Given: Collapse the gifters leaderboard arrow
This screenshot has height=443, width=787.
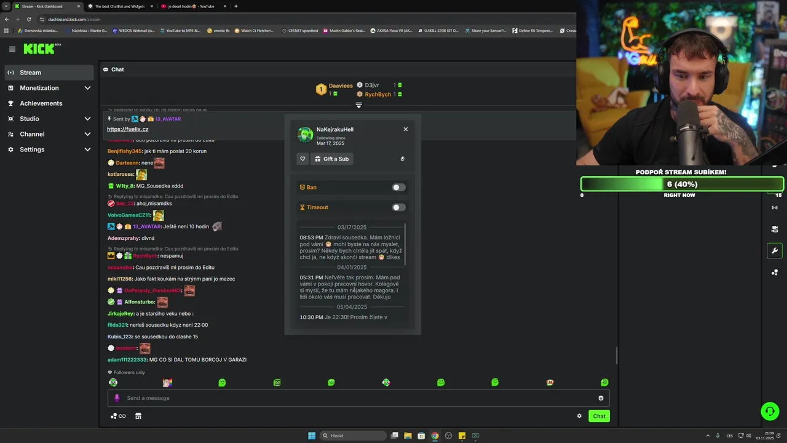Looking at the screenshot, I should click(x=358, y=105).
